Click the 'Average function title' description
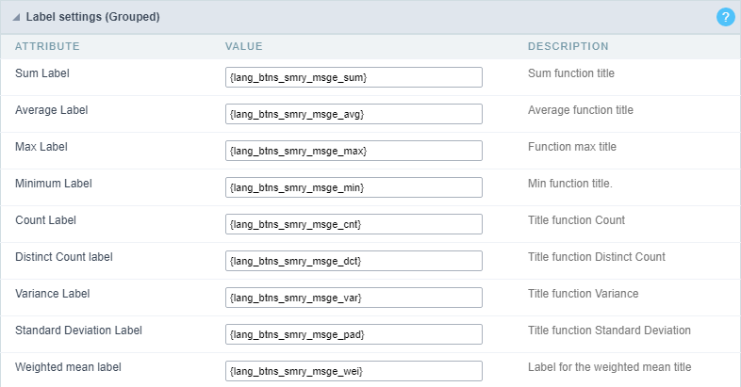Viewport: 741px width, 387px height. pos(581,110)
